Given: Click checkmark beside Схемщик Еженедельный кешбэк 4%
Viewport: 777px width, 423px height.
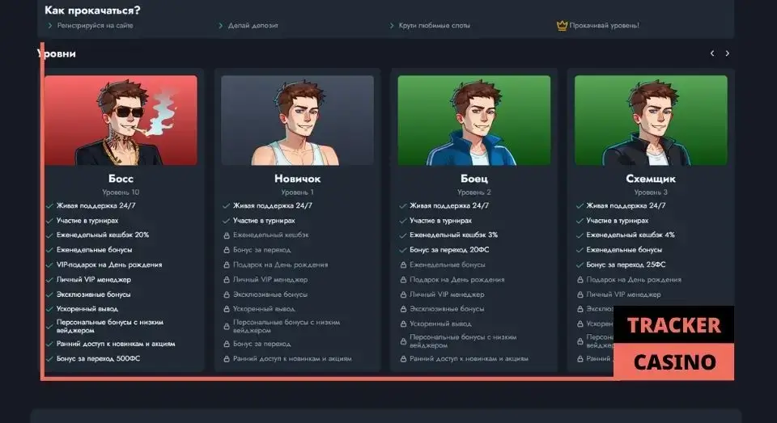Looking at the screenshot, I should point(580,235).
